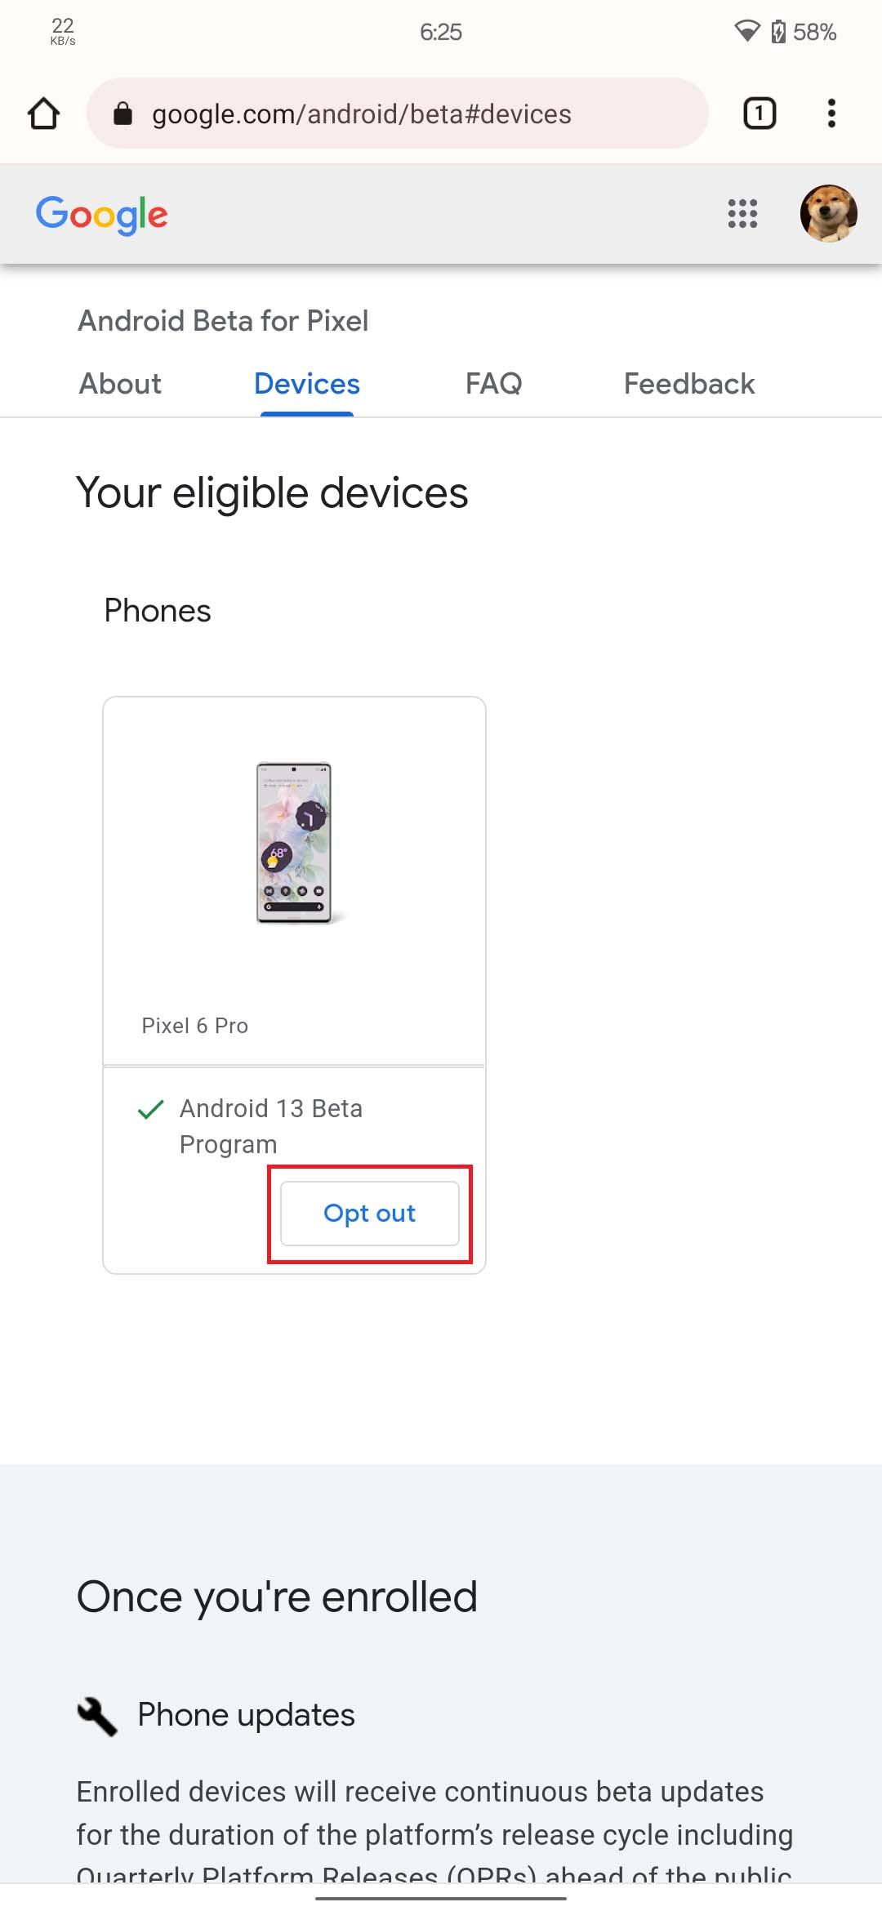Open the Google apps grid
This screenshot has width=882, height=1911.
742,214
